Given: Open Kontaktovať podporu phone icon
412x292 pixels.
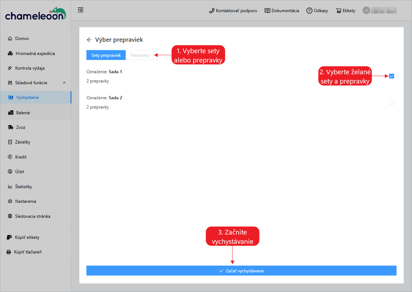Looking at the screenshot, I should coord(212,11).
